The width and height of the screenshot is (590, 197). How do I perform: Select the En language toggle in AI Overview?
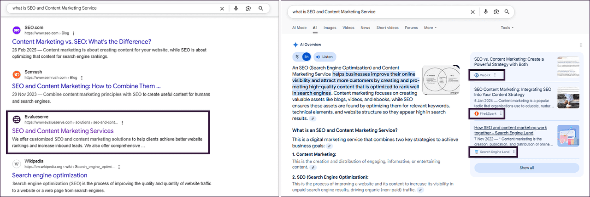(307, 57)
